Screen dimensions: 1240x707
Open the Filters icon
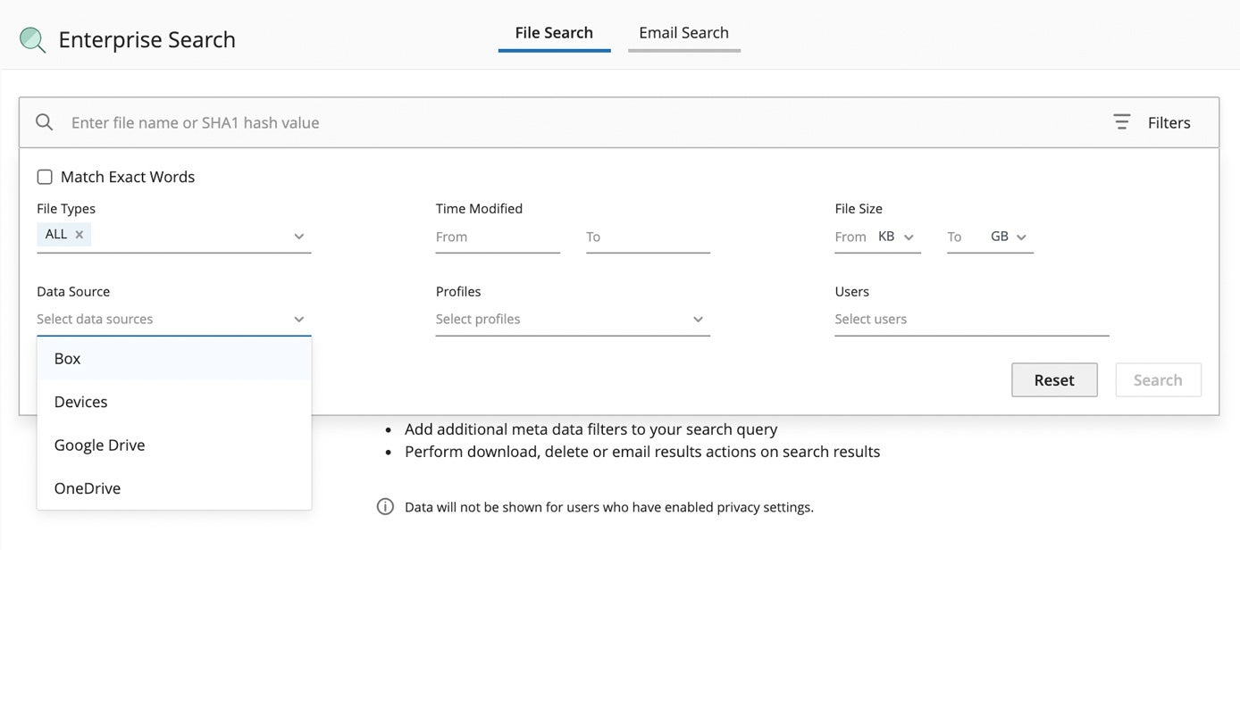1122,122
